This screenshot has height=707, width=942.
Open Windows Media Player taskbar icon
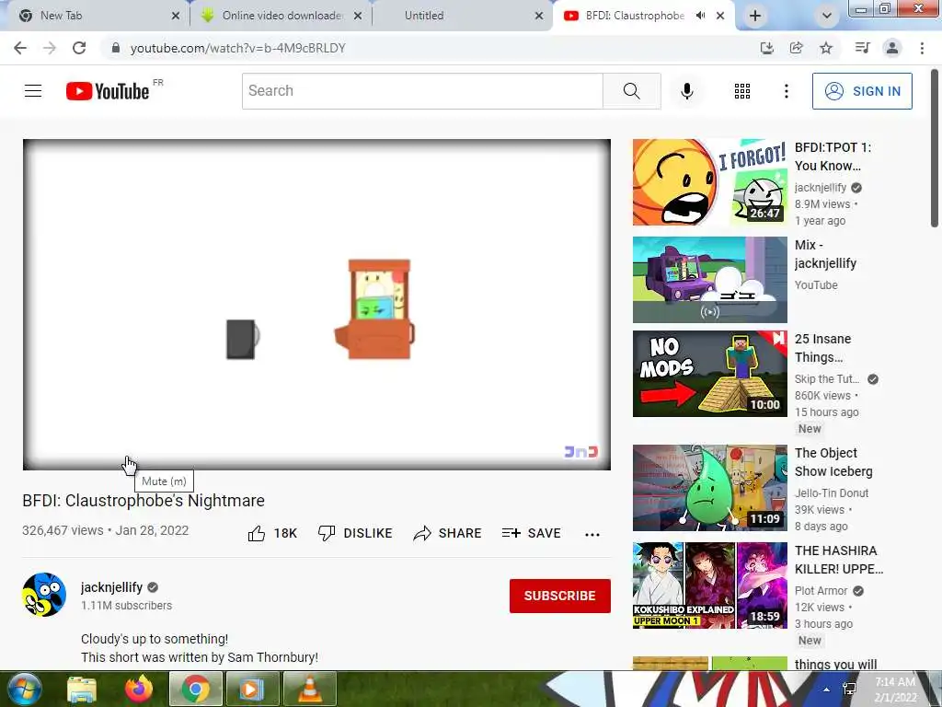(253, 690)
